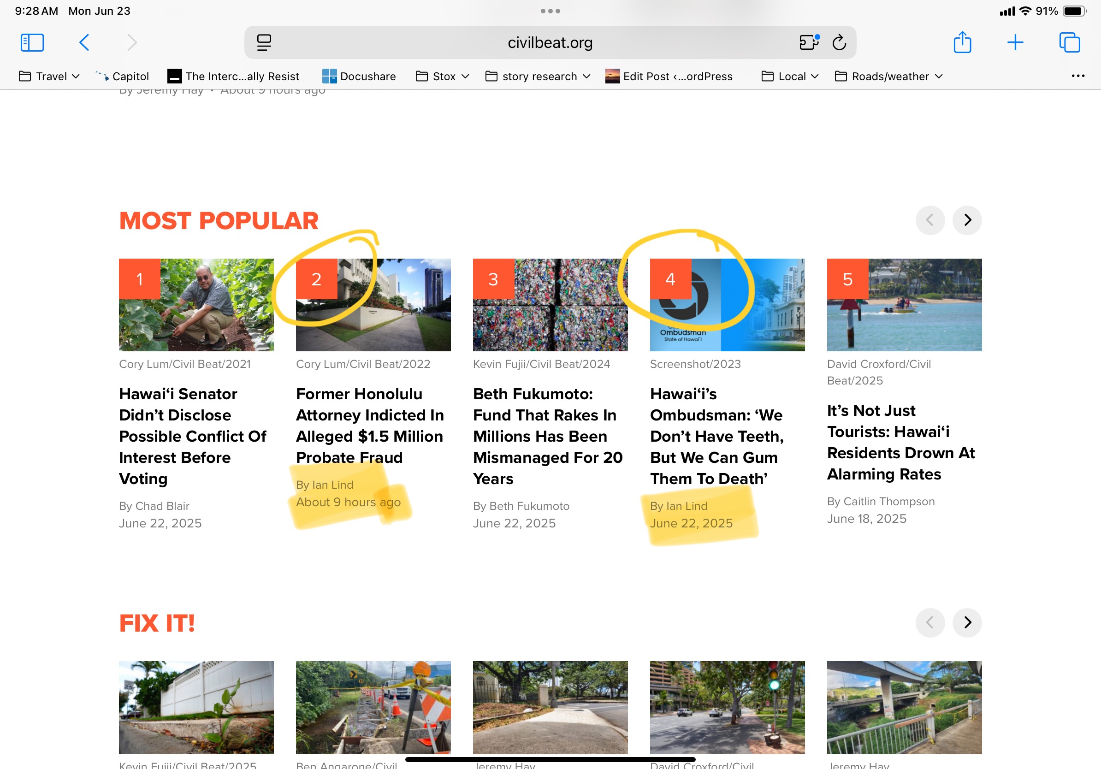Open Hawaii's Ombudsman article headline

click(x=716, y=436)
